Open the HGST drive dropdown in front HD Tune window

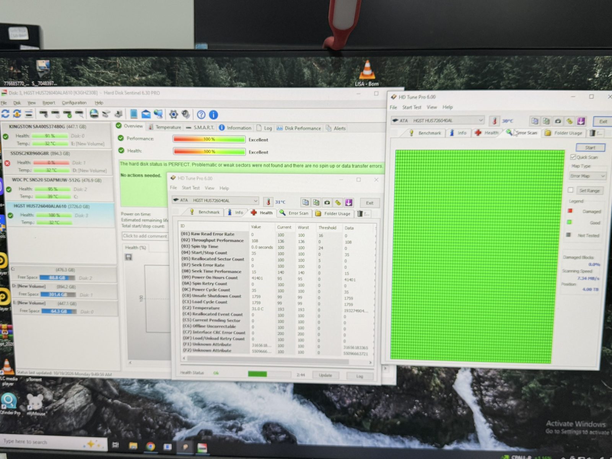(x=215, y=200)
